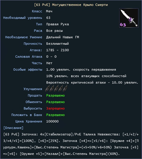The width and height of the screenshot is (142, 159).
Task: Click the purple 63 level badge
Action: click(x=123, y=25)
